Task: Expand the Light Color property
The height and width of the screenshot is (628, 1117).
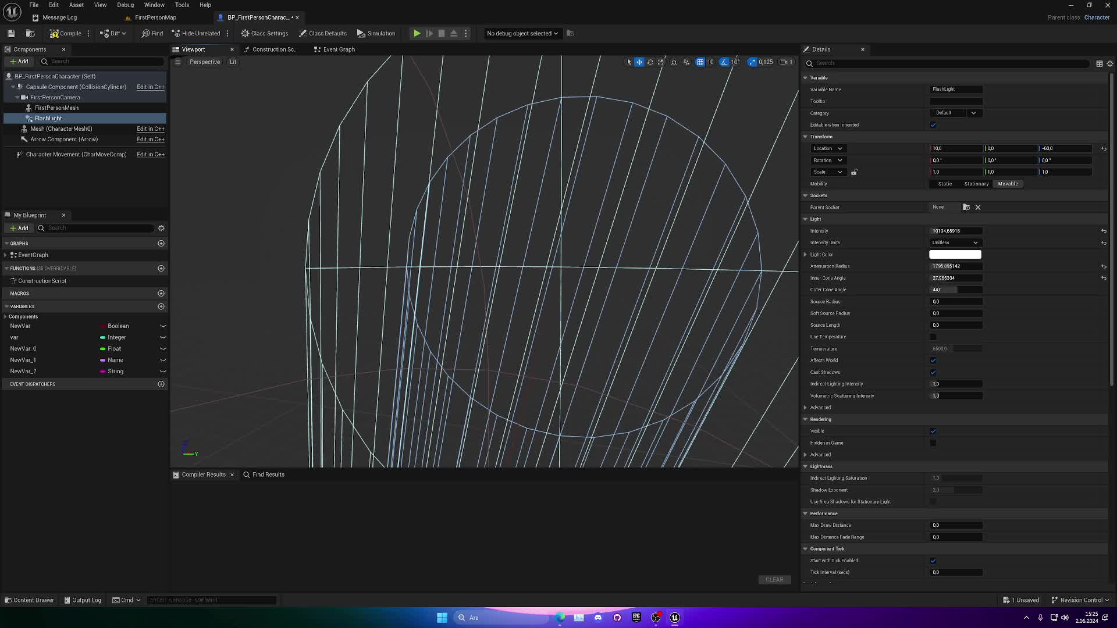Action: [x=806, y=254]
